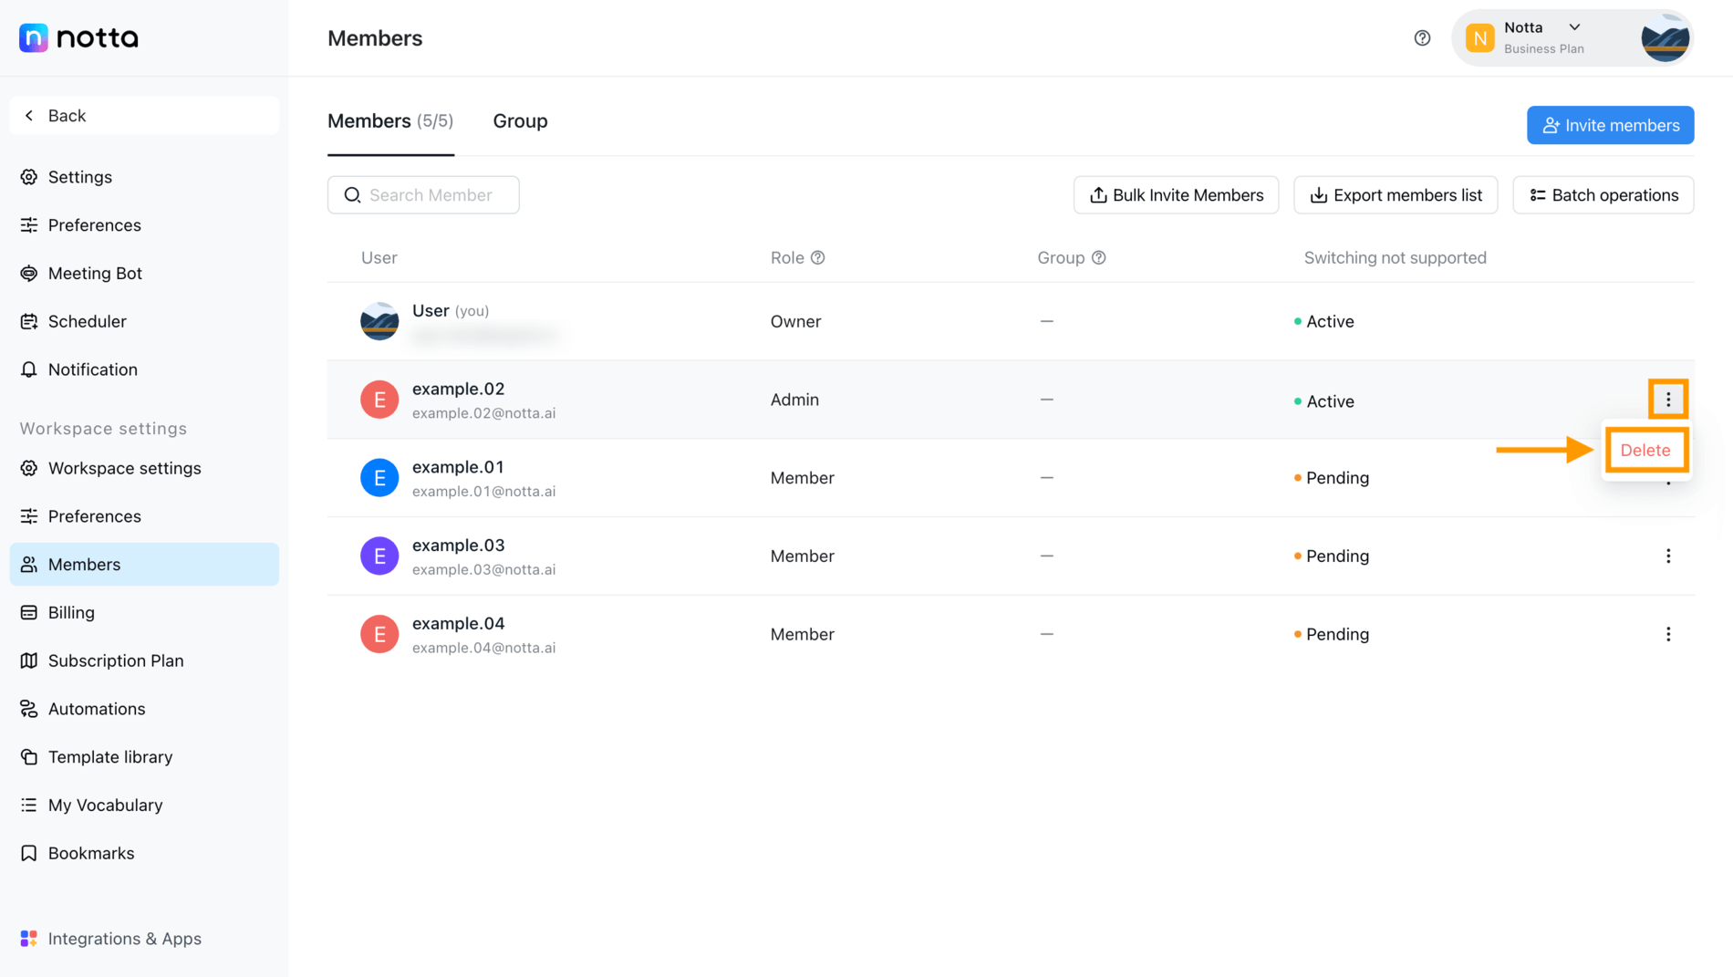Click the example.03 member name
The width and height of the screenshot is (1733, 977).
[x=458, y=546]
